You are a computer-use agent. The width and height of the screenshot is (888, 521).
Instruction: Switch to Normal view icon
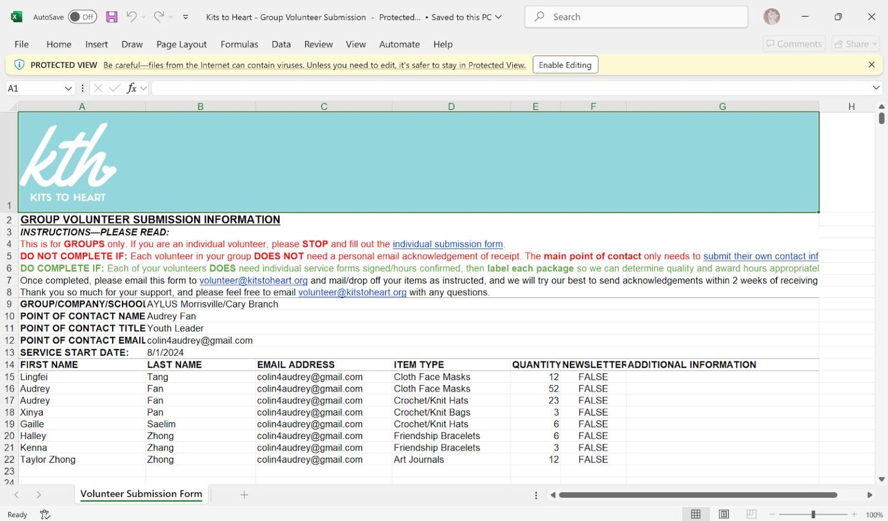[695, 514]
